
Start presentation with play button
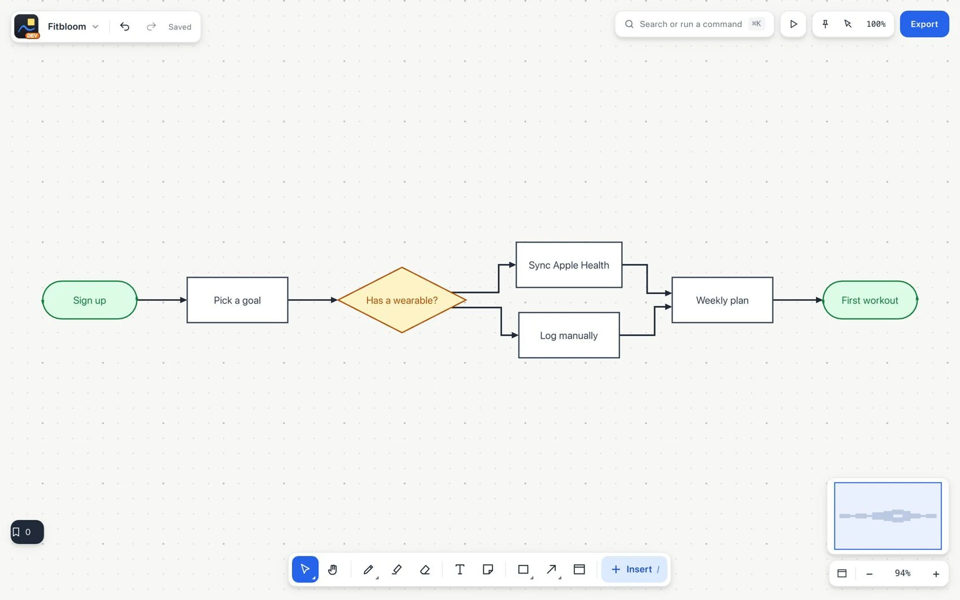point(793,24)
